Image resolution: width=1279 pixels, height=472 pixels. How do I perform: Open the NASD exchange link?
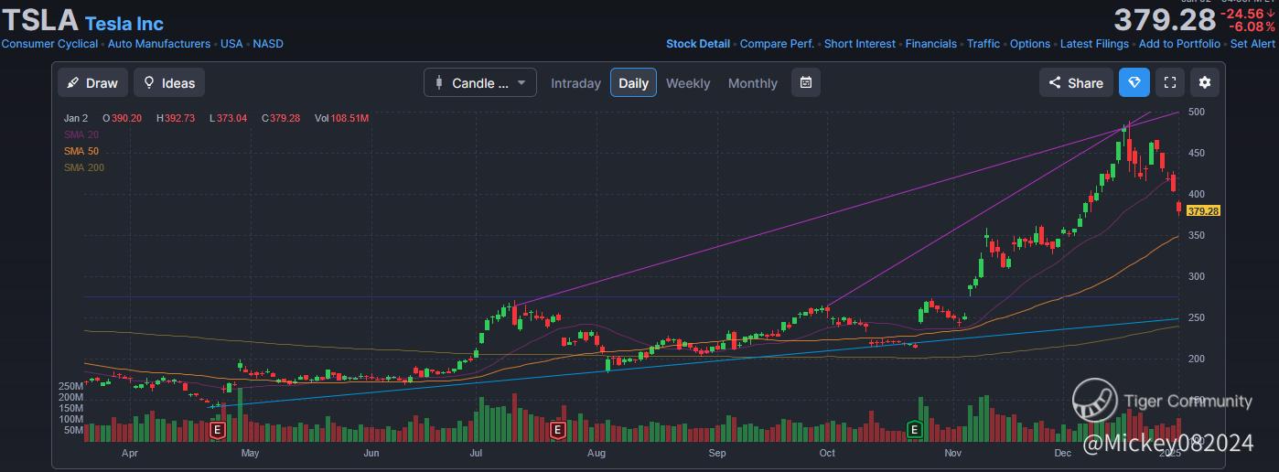(x=268, y=44)
